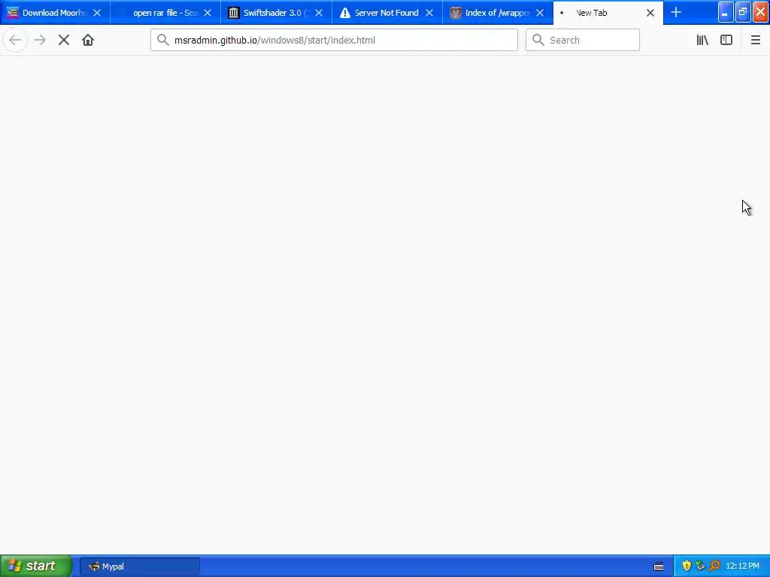Screen dimensions: 770x577
Task: Click the magnifier icon in address bar
Action: pos(163,40)
